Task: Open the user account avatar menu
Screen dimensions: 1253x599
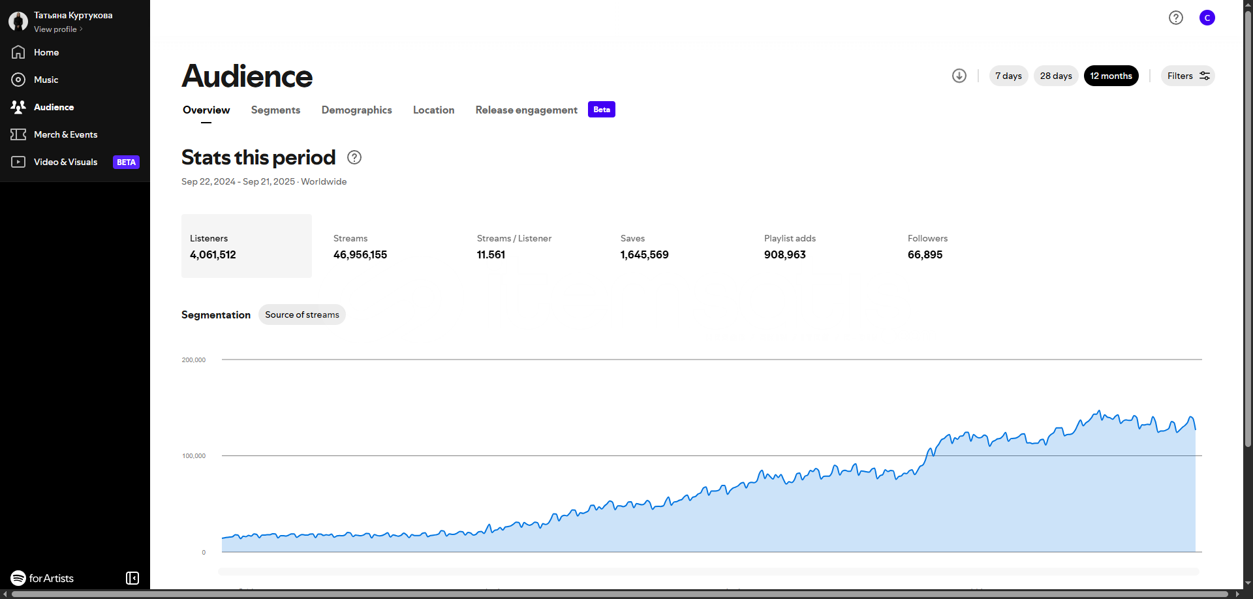Action: pyautogui.click(x=1207, y=18)
